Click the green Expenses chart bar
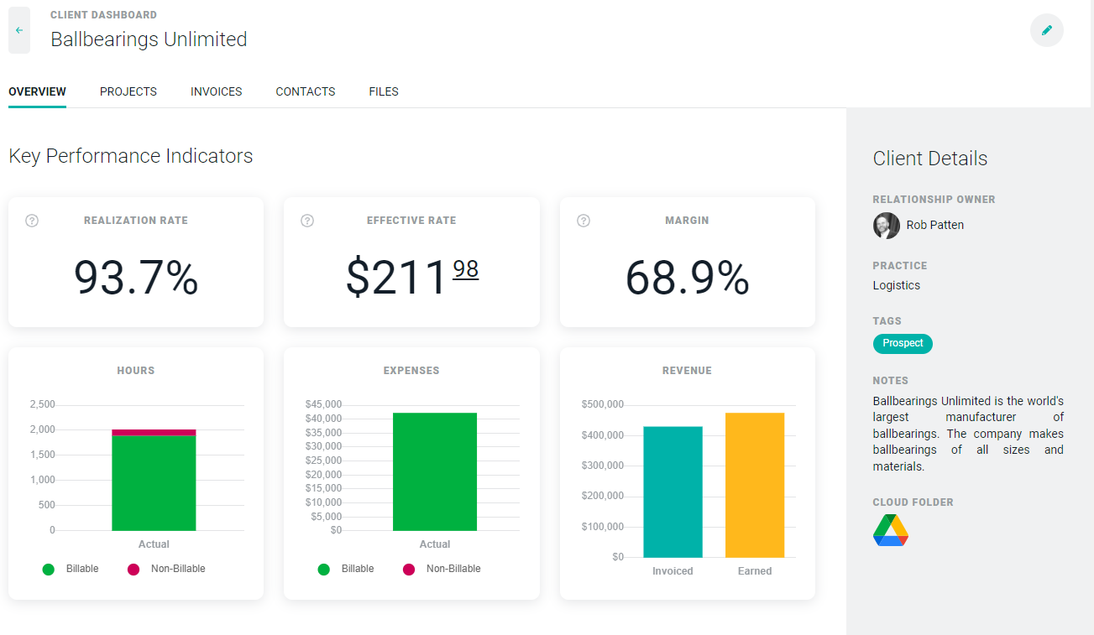Viewport: 1094px width, 635px height. [x=435, y=471]
